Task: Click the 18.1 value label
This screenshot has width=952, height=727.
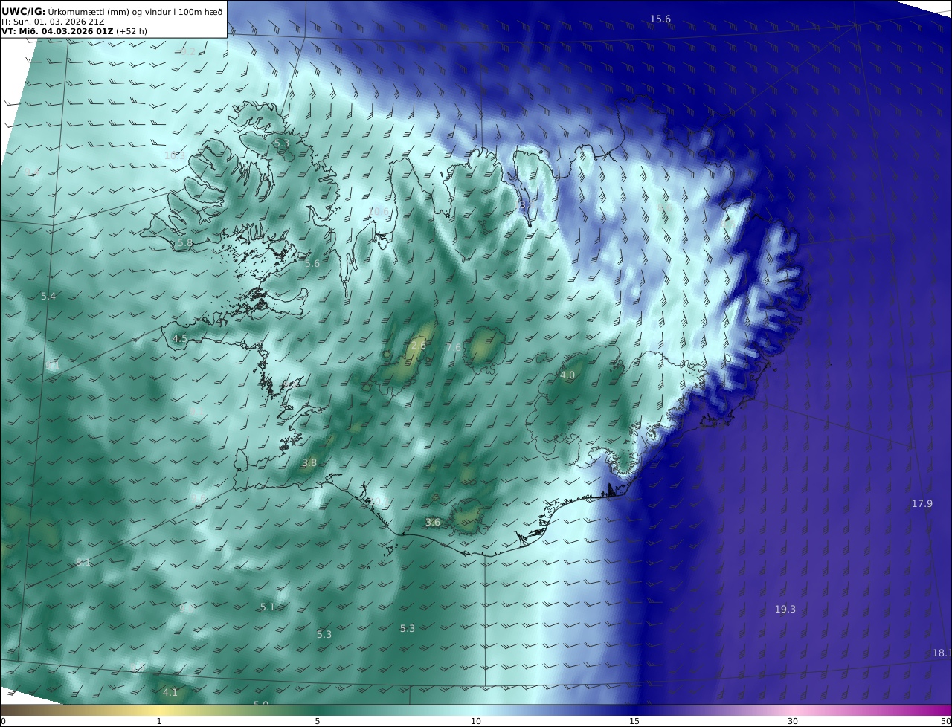Action: 942,653
